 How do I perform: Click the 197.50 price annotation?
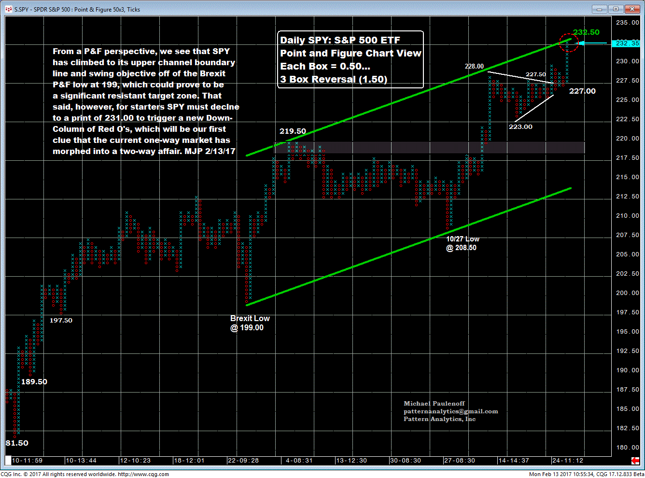pyautogui.click(x=61, y=320)
